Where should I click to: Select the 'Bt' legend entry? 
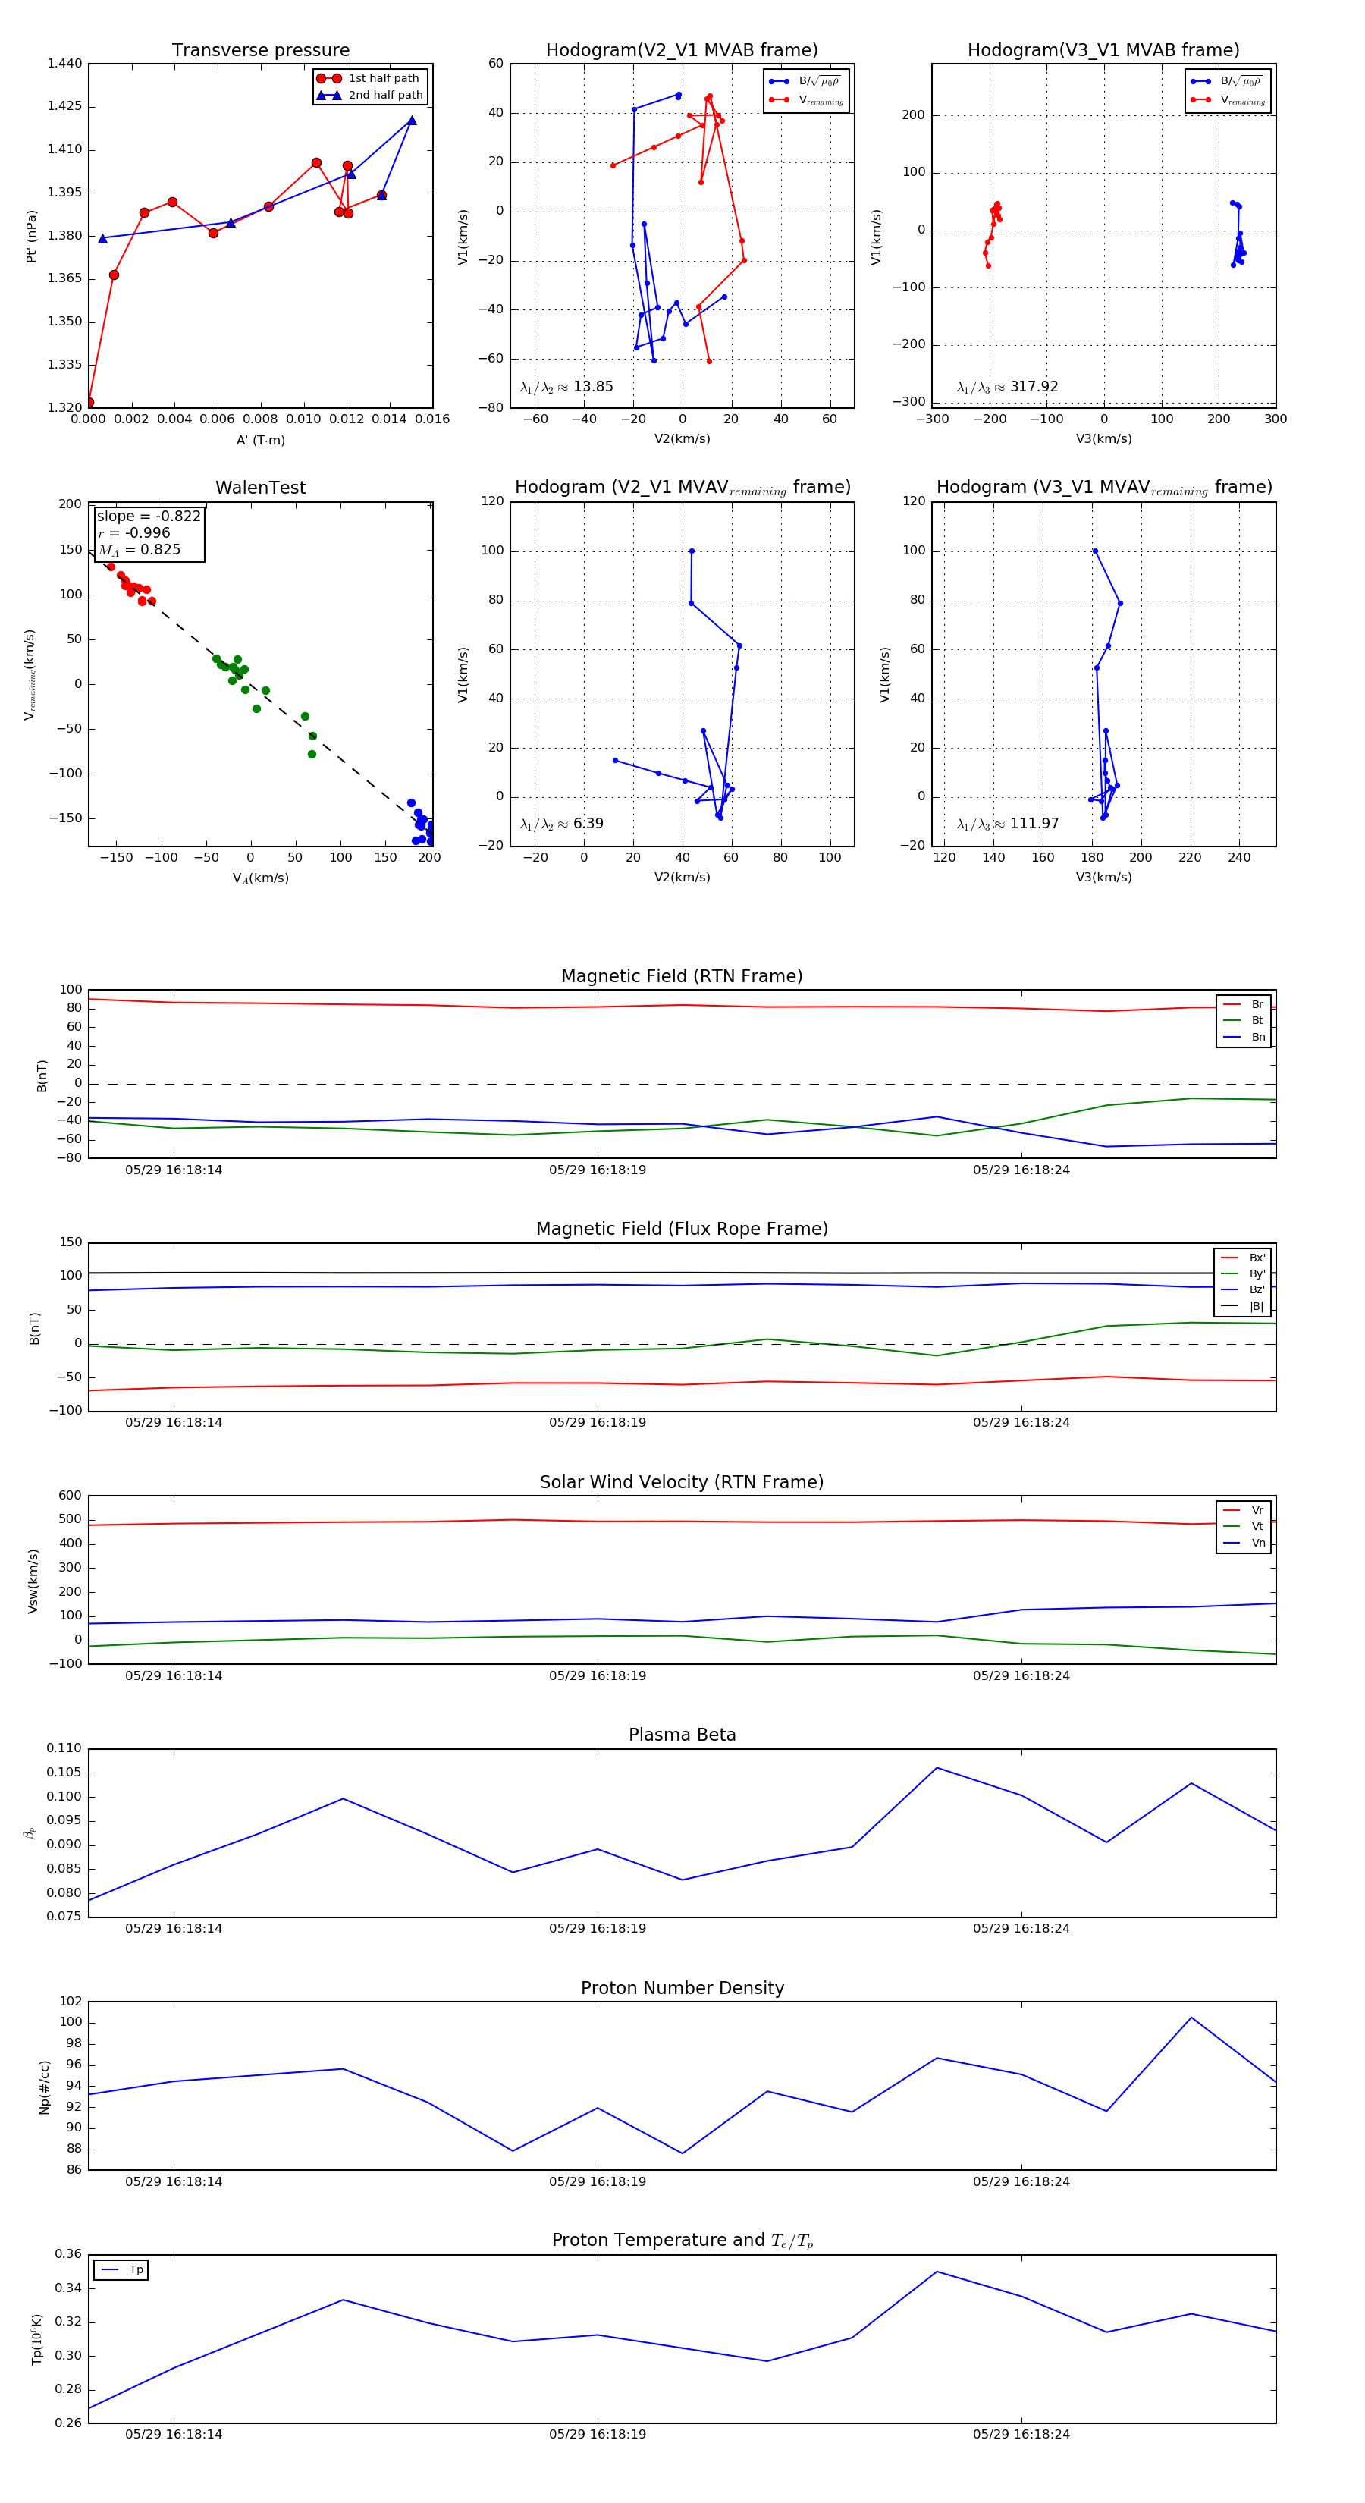pyautogui.click(x=1244, y=1020)
